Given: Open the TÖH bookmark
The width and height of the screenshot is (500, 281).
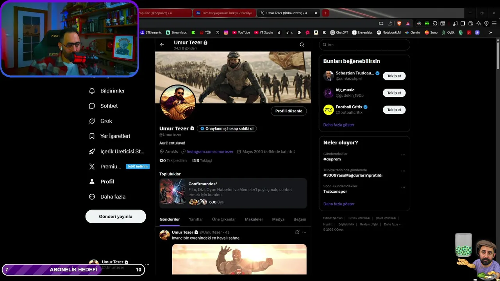Looking at the screenshot, I should (205, 32).
